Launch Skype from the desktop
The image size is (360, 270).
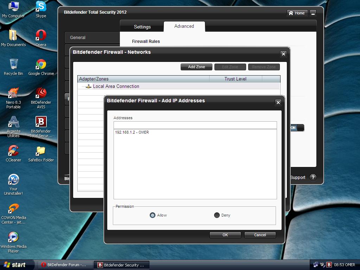click(41, 9)
